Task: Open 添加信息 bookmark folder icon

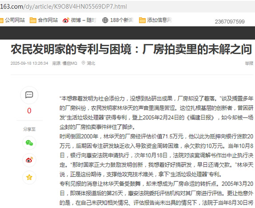Action: pyautogui.click(x=142, y=20)
